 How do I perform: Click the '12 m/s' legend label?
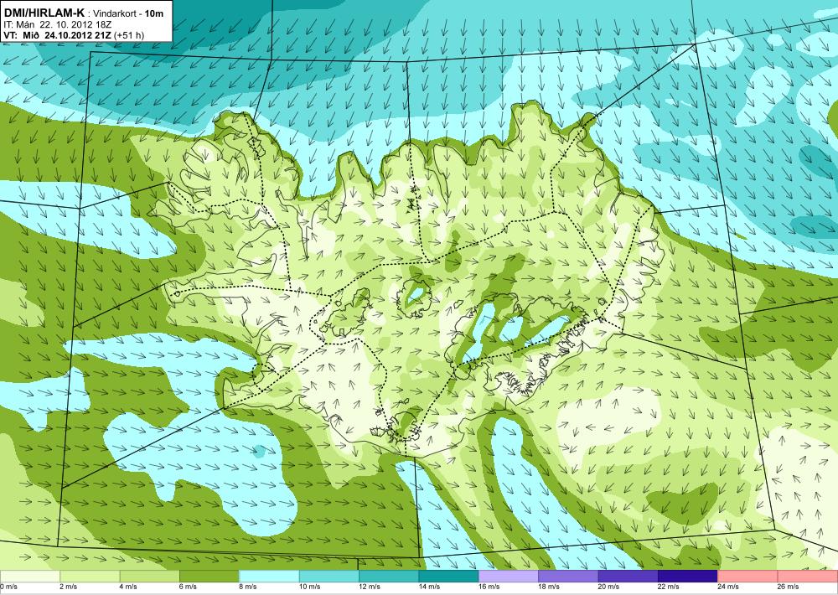point(370,587)
